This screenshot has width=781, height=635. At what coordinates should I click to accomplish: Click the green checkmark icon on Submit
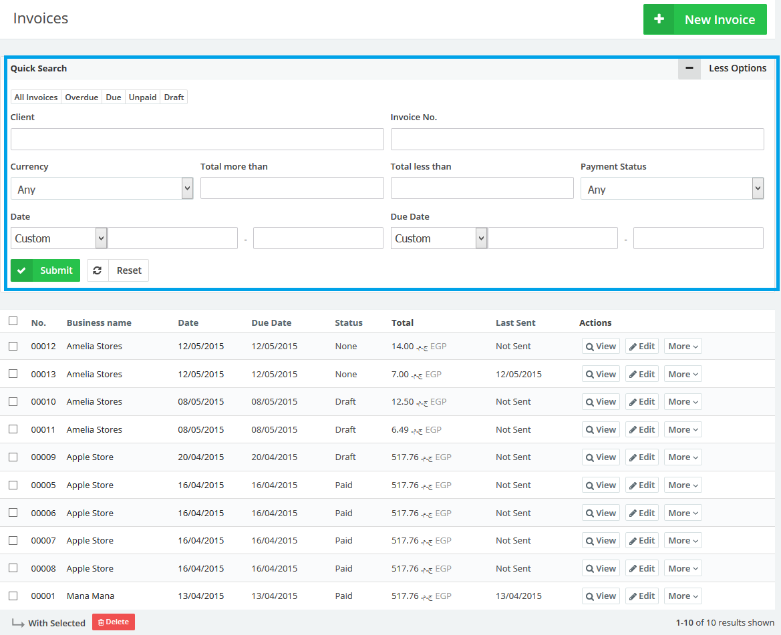coord(22,270)
